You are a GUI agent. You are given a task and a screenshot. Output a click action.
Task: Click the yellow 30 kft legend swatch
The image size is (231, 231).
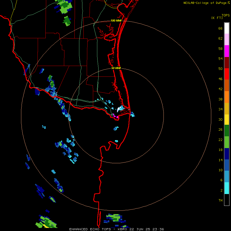click(x=227, y=120)
